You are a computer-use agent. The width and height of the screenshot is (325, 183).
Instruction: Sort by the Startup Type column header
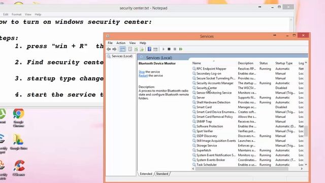click(x=284, y=63)
